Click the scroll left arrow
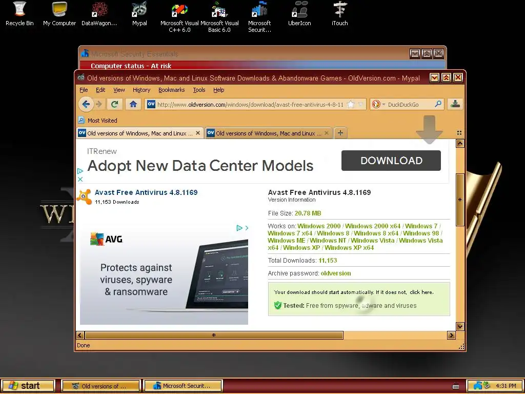 click(x=80, y=335)
